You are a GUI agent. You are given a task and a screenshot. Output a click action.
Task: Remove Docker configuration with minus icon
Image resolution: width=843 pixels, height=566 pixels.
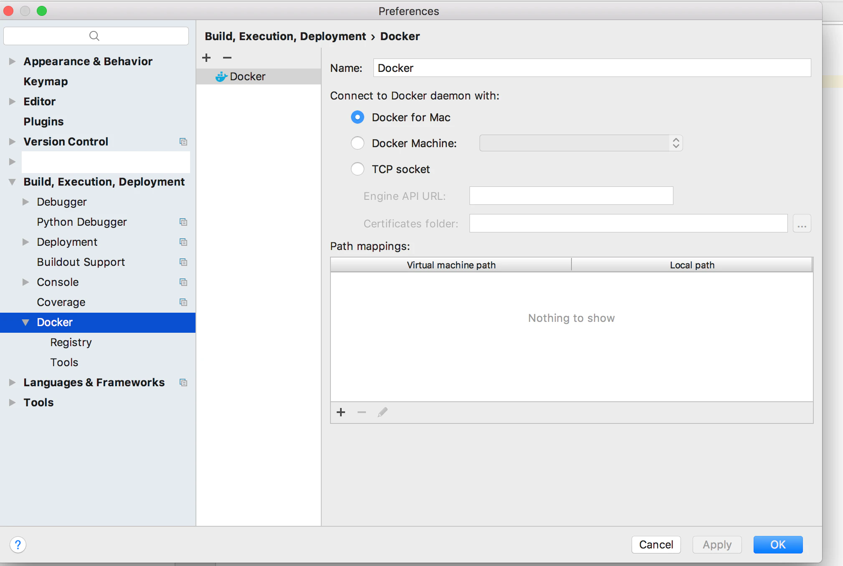(x=227, y=58)
